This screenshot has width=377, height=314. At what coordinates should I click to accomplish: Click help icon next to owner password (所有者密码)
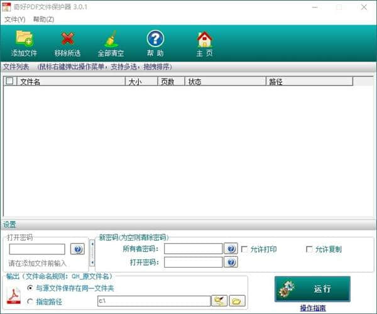click(x=231, y=249)
